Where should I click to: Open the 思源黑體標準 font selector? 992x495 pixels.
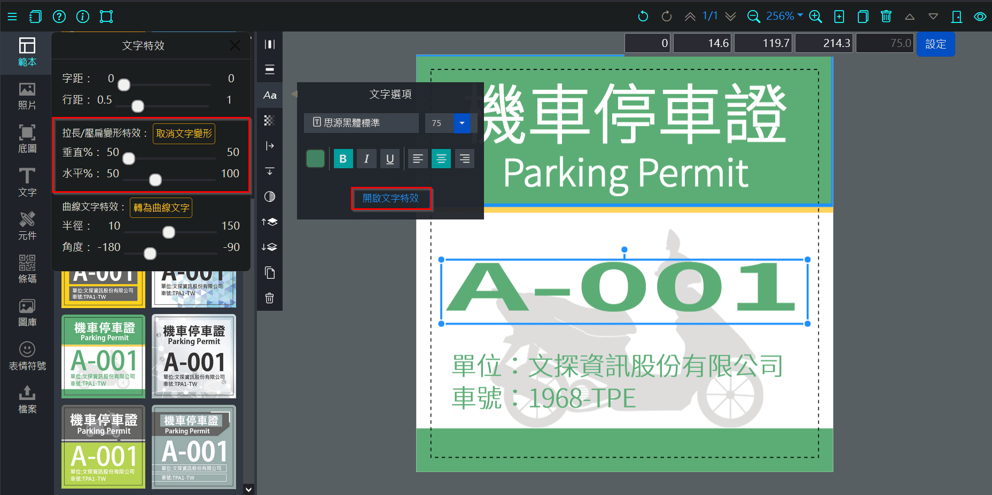(x=361, y=123)
